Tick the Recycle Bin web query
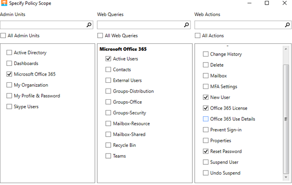 [108, 145]
